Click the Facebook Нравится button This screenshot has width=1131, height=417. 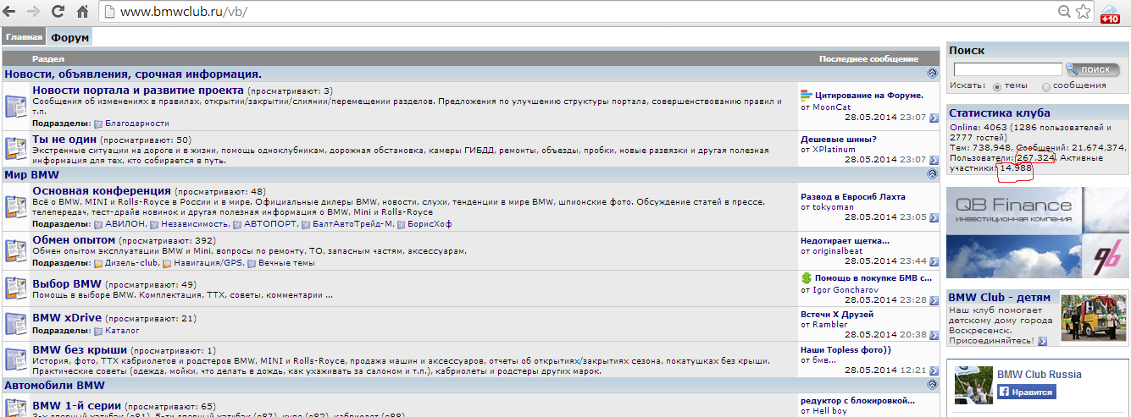coord(1026,392)
